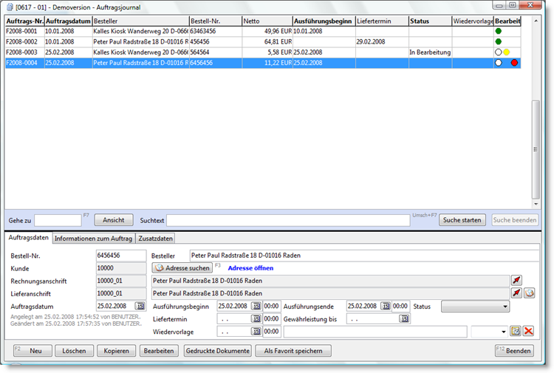Image resolution: width=554 pixels, height=373 pixels.
Task: Open the Wiedervorlage calendar picker
Action: [x=256, y=332]
